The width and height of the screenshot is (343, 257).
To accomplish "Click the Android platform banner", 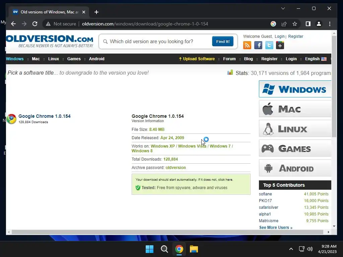I will pyautogui.click(x=295, y=168).
